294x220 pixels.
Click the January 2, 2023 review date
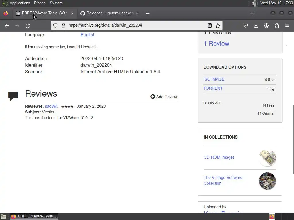[91, 106]
